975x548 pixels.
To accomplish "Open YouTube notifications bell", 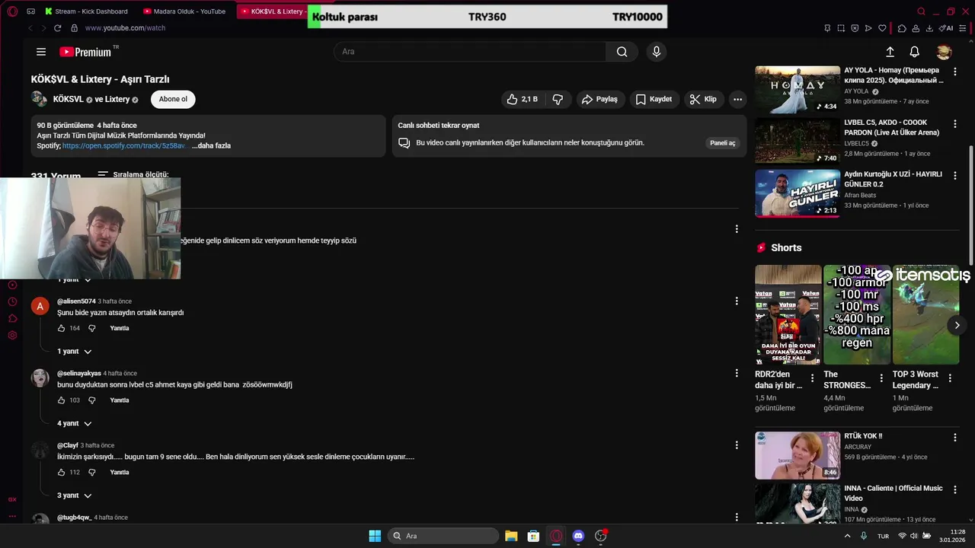I will [x=914, y=52].
